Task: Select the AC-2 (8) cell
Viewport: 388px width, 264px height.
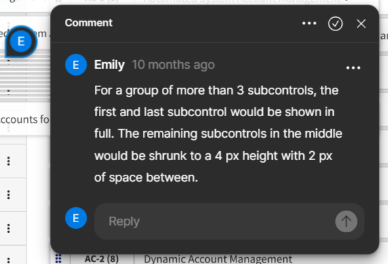Action: tap(102, 259)
